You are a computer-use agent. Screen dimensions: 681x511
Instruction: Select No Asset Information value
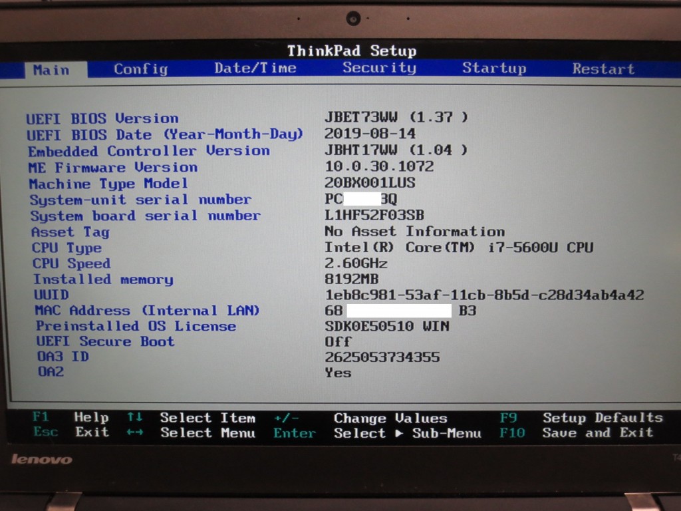pyautogui.click(x=415, y=231)
